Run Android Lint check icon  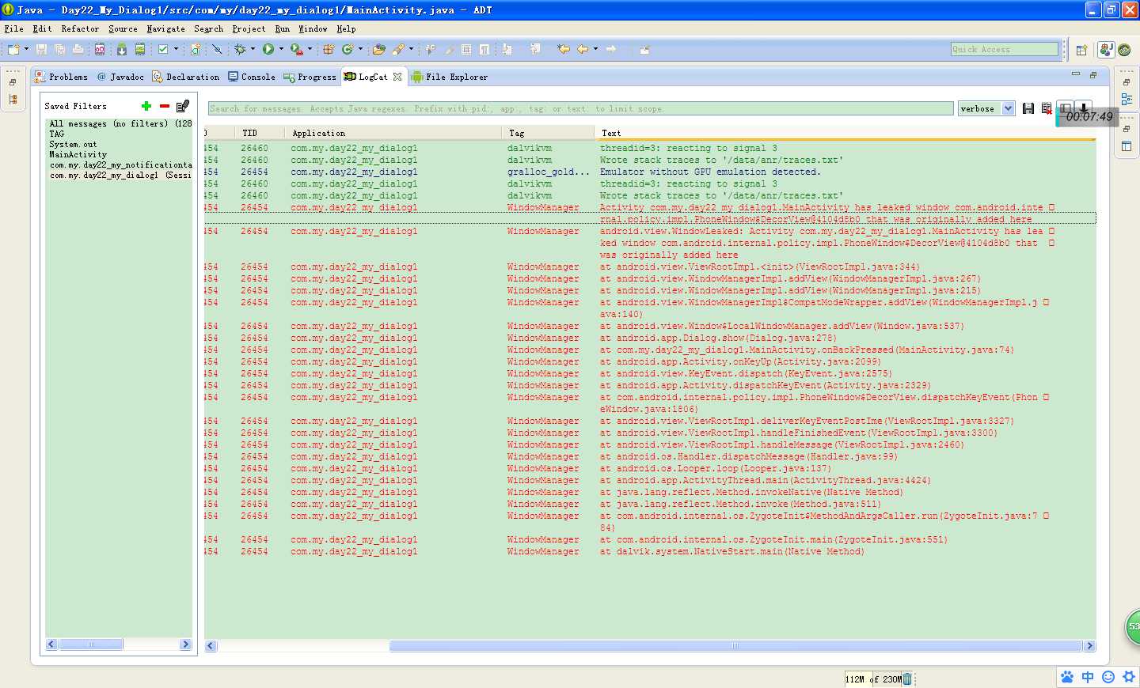coord(163,49)
